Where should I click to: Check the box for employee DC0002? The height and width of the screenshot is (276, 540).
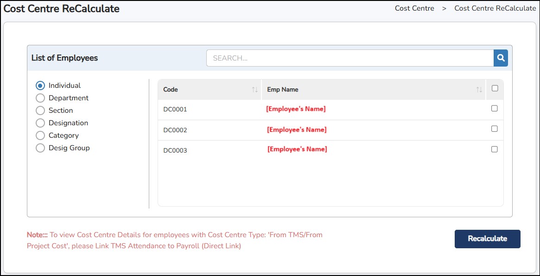click(495, 129)
